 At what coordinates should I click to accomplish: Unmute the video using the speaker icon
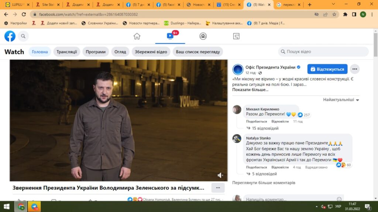click(220, 175)
